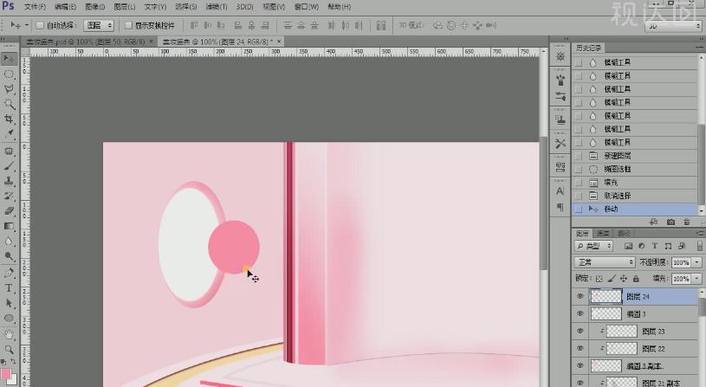Select the Horizontal Type tool
Image resolution: width=706 pixels, height=387 pixels.
click(x=9, y=287)
